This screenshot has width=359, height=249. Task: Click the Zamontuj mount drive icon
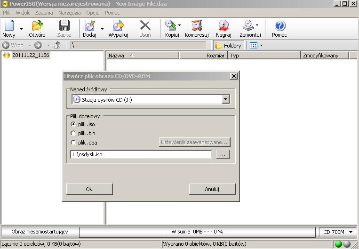click(248, 25)
